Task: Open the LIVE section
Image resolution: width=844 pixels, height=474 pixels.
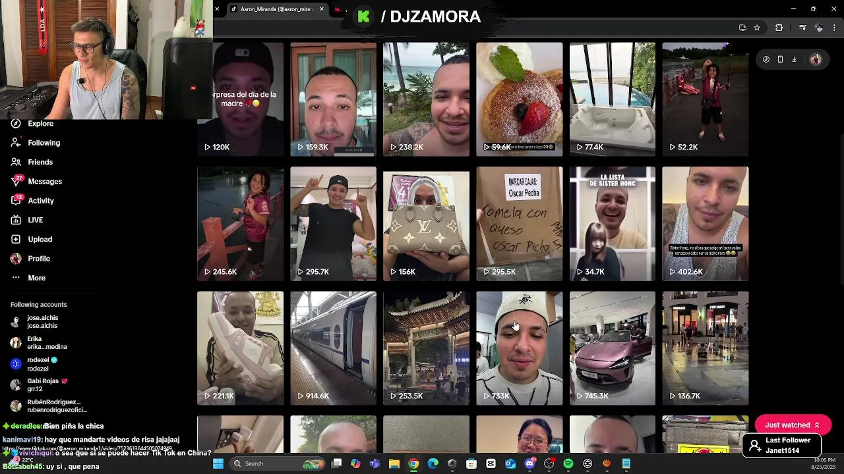Action: tap(26, 220)
